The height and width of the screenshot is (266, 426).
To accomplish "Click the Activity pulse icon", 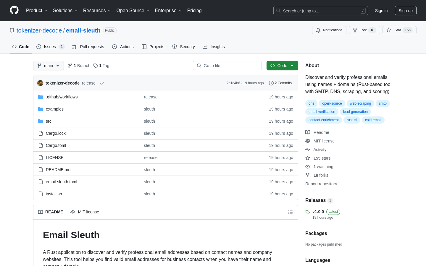I will point(308,150).
